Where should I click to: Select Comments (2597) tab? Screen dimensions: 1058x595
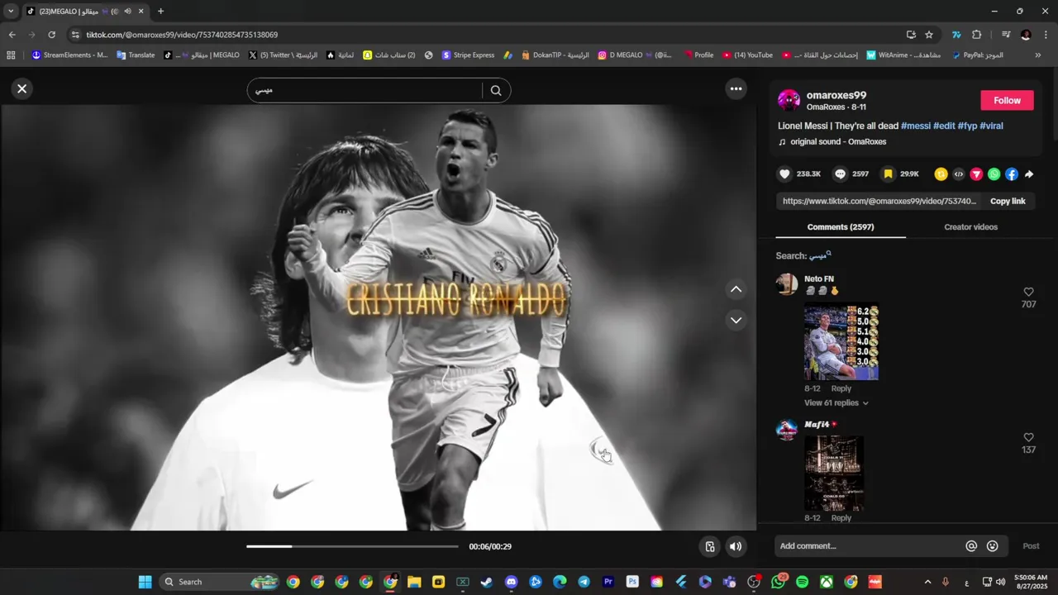pyautogui.click(x=841, y=226)
